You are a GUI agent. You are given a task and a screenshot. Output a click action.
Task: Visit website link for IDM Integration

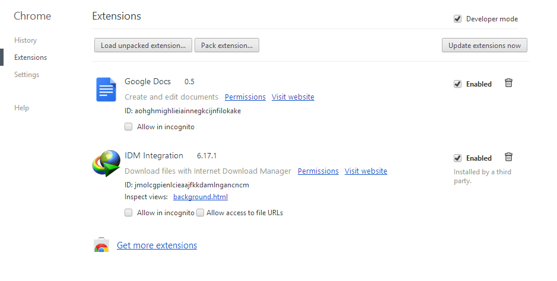pos(366,171)
